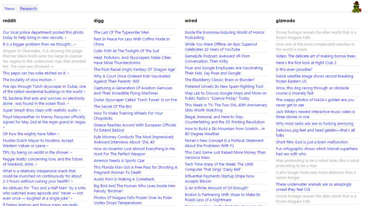This screenshot has height=206, width=370.
Task: Open 'Dubai Skyscraper Called Torch Tower Is on Fire' link
Action: pyautogui.click(x=135, y=100)
